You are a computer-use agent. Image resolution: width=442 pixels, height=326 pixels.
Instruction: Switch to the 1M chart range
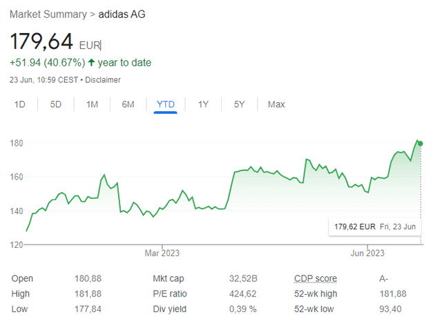click(92, 104)
